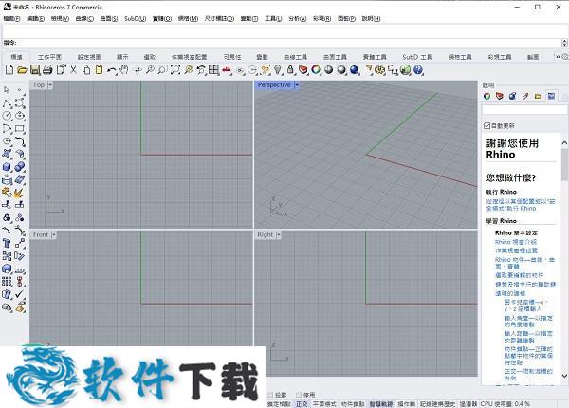Click the Paste clipboard icon
Viewport: 569px width, 408px height.
pyautogui.click(x=99, y=69)
